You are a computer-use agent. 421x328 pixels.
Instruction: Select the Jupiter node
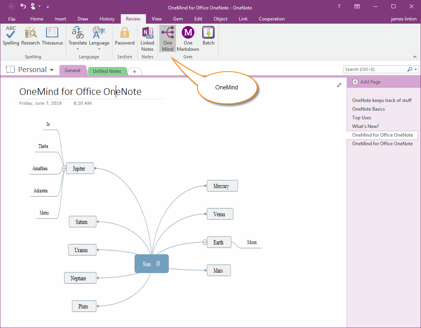click(x=80, y=169)
